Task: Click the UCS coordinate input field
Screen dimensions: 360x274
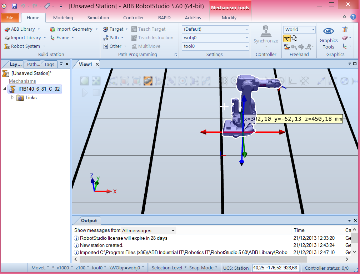Action: 276,267
